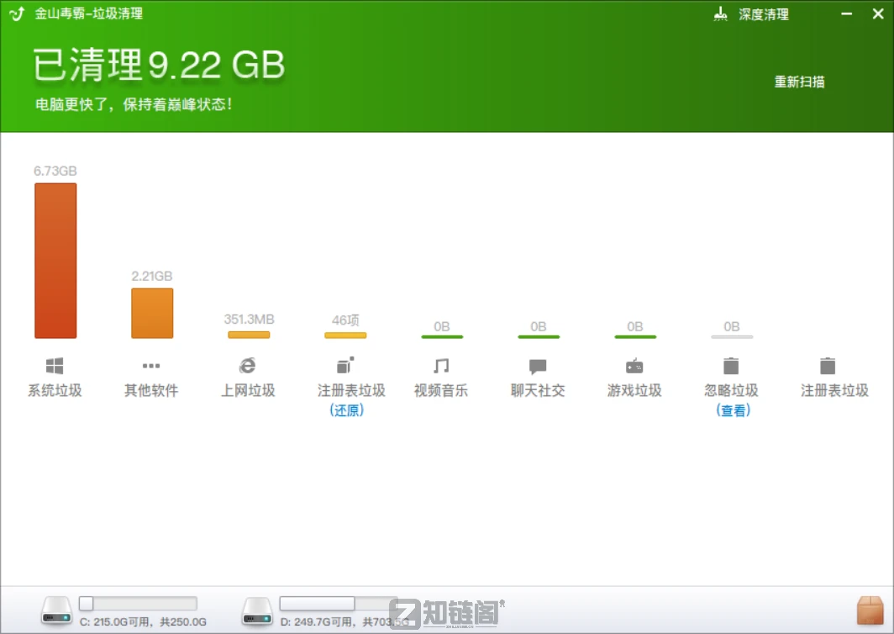Open the (还原) restore link under 注册表垃圾
Viewport: 894px width, 634px height.
click(345, 410)
